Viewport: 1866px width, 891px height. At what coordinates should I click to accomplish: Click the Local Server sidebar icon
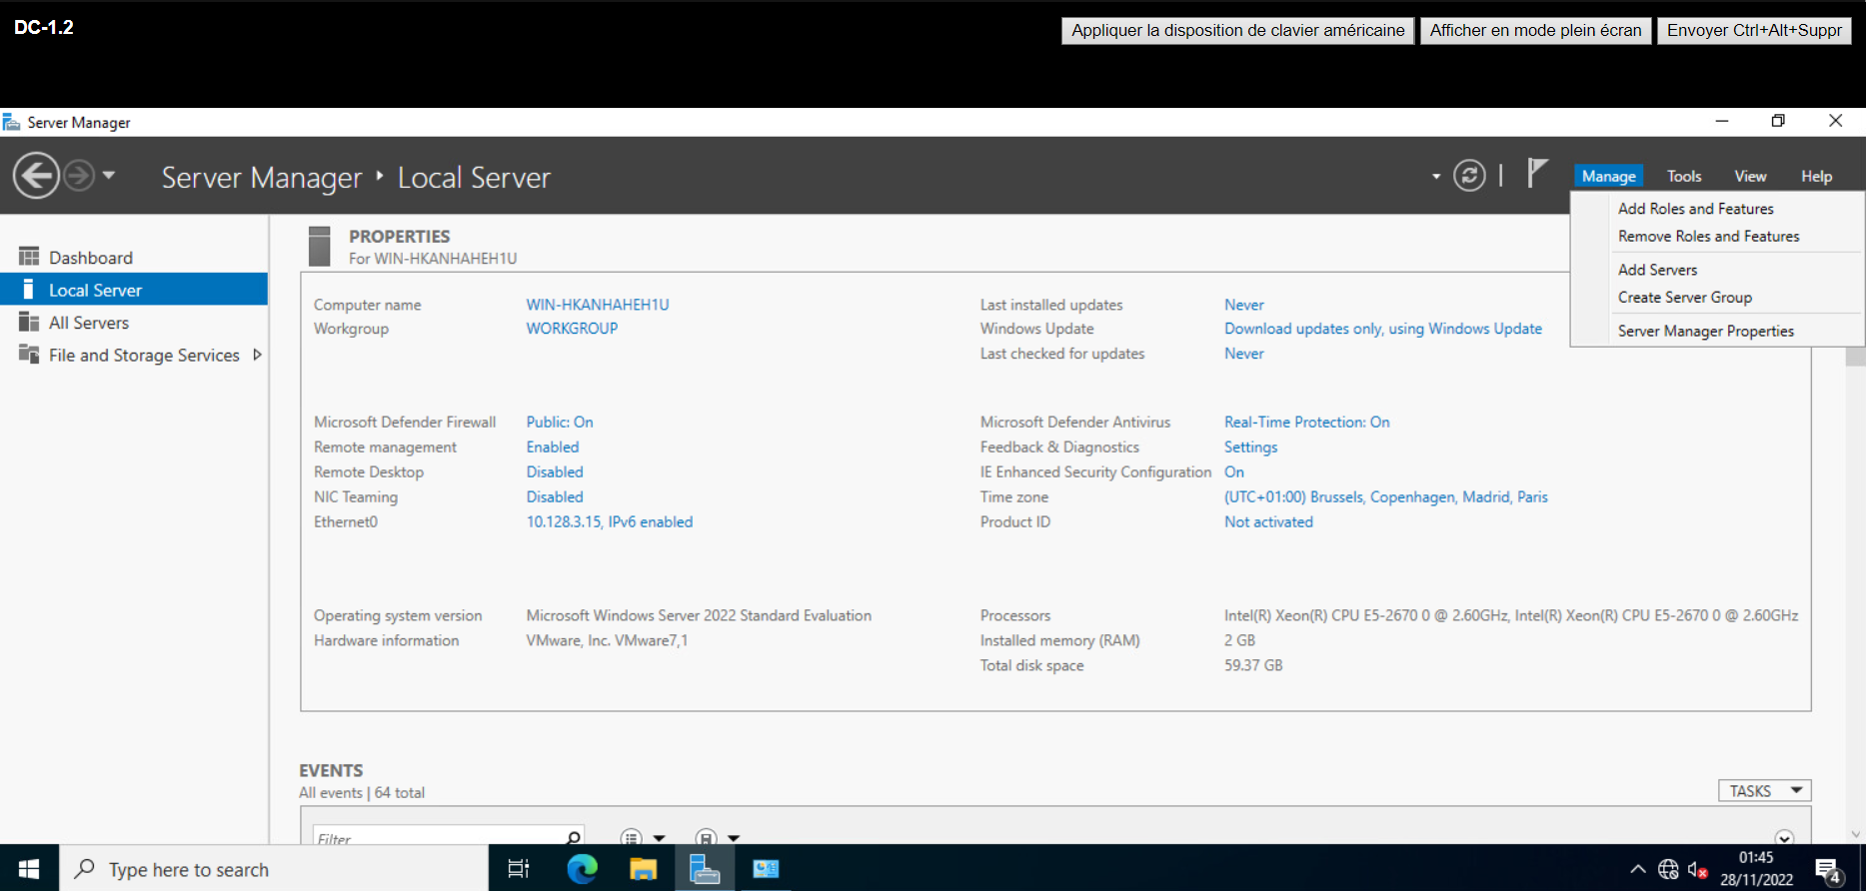[x=28, y=290]
